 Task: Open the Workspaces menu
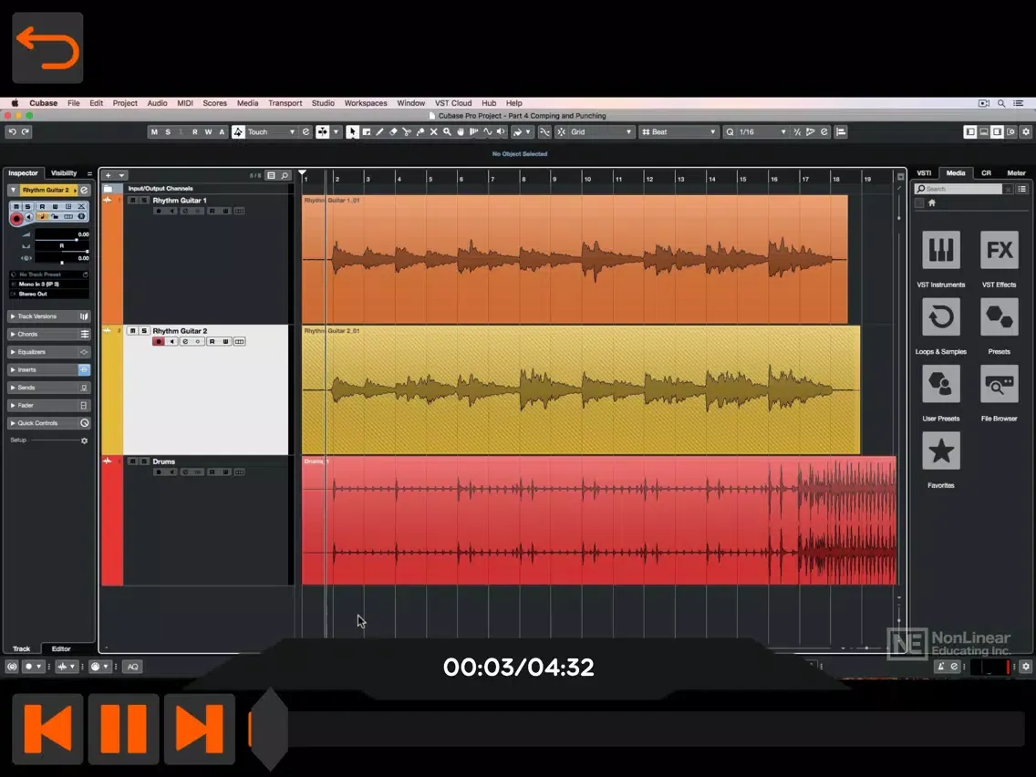click(x=366, y=103)
